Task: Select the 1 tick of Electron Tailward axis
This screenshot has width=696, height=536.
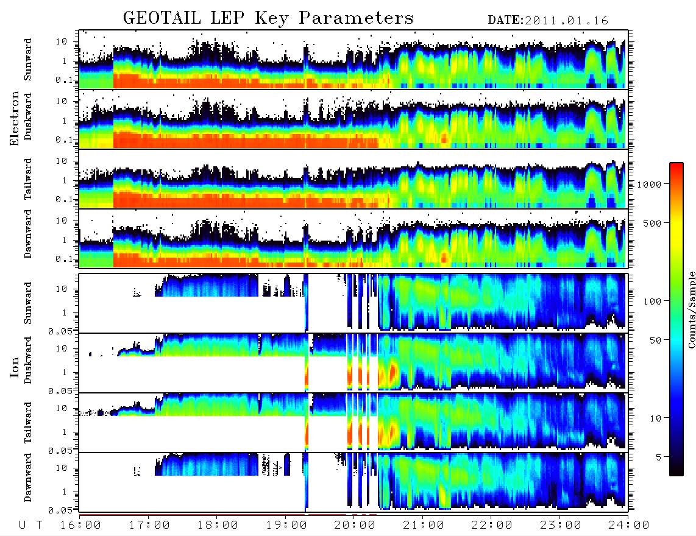Action: click(65, 180)
